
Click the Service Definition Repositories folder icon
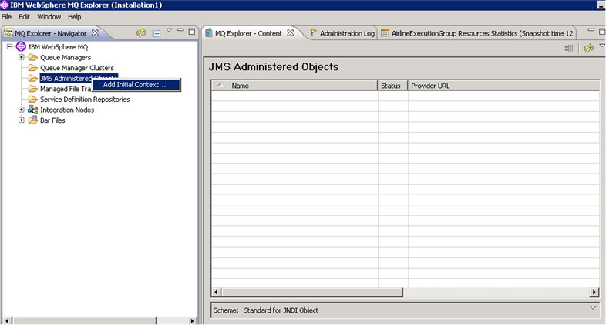(33, 99)
